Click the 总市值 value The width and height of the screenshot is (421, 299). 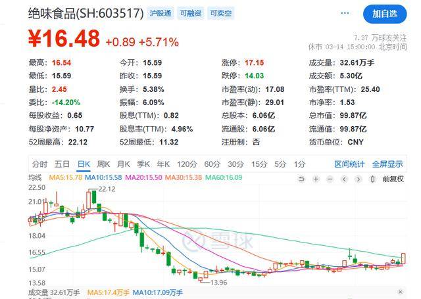click(353, 116)
